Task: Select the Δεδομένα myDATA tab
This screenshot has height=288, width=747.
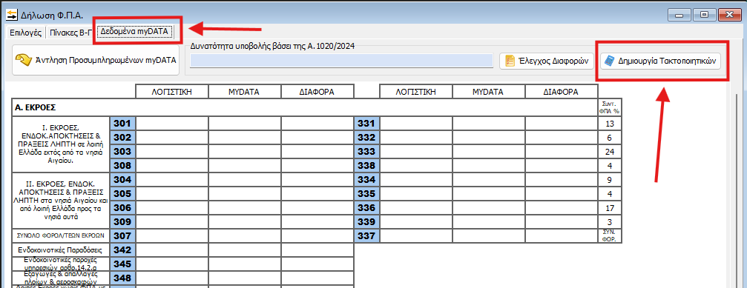Action: coord(134,32)
